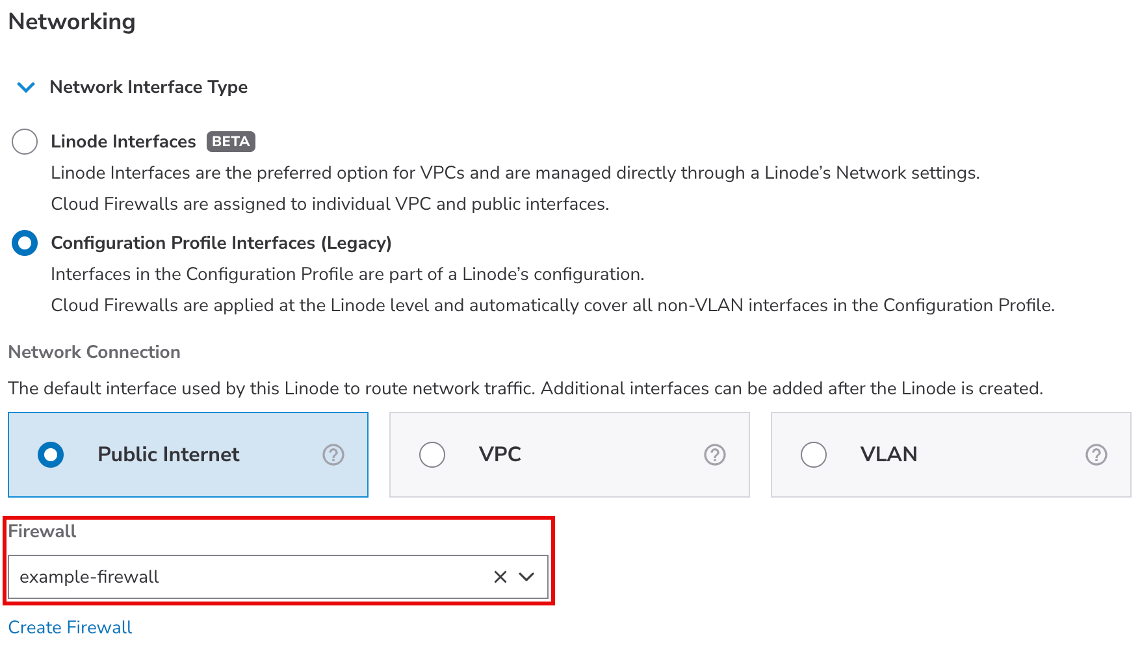Click the VLAN card label

click(888, 455)
